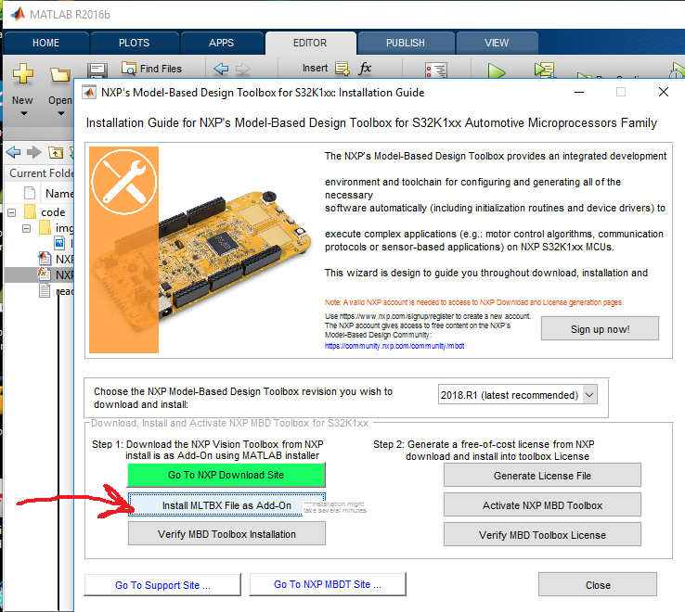Screen dimensions: 685x612
Task: Switch to the PUBLISH tab
Action: click(x=406, y=43)
